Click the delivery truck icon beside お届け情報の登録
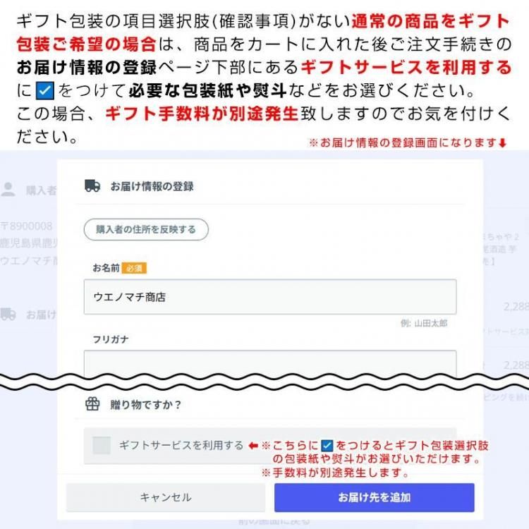The image size is (529, 529). pyautogui.click(x=92, y=186)
